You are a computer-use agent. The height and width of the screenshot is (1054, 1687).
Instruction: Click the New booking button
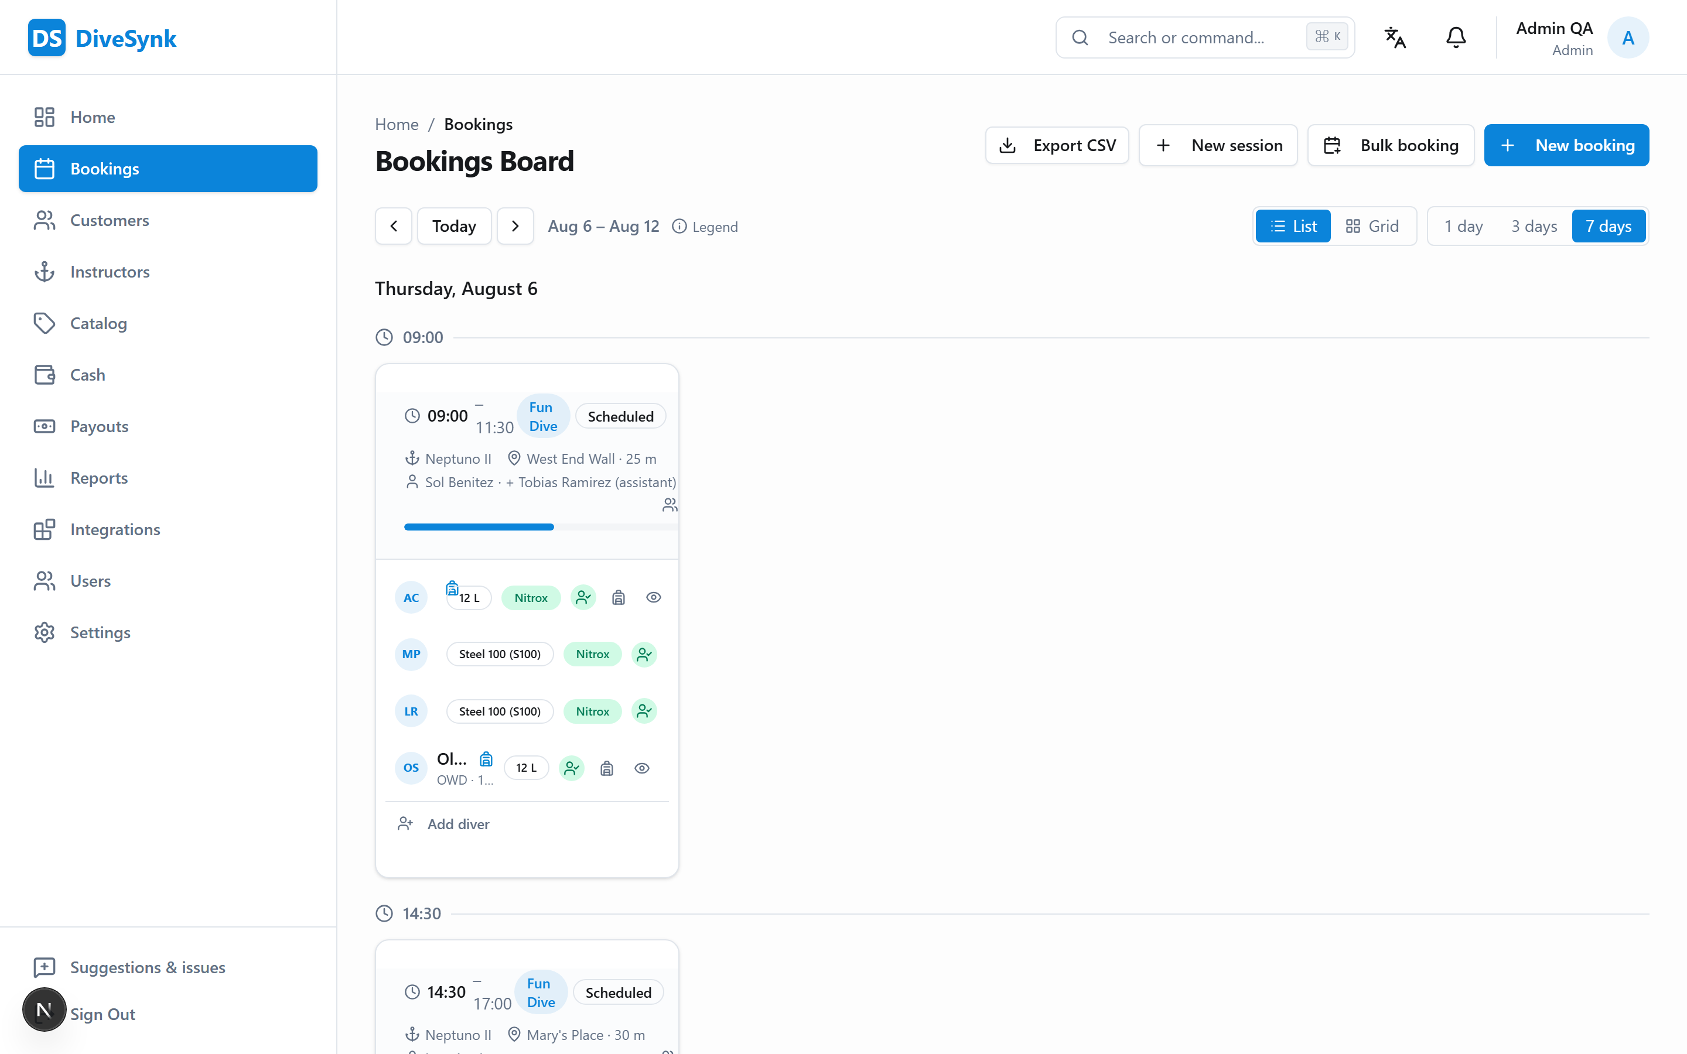point(1566,145)
